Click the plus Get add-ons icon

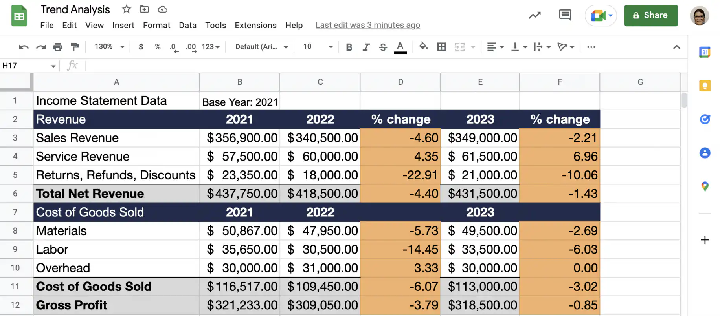pyautogui.click(x=705, y=240)
